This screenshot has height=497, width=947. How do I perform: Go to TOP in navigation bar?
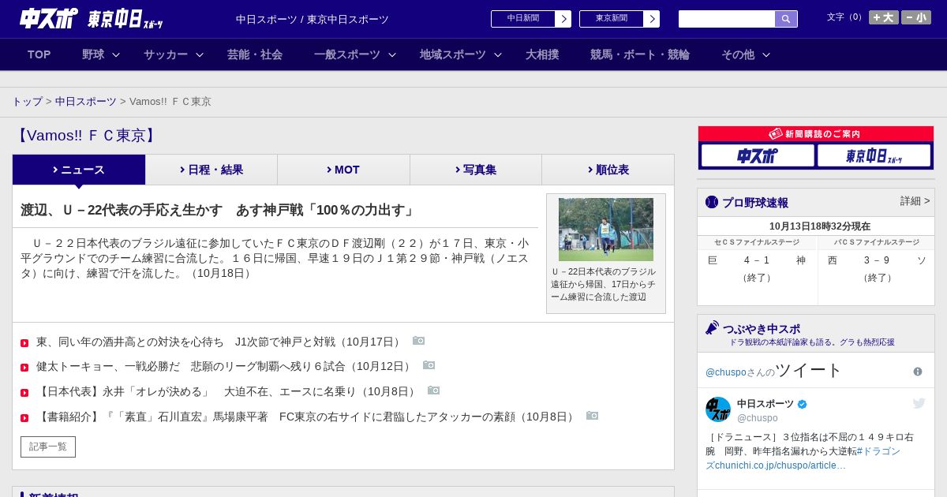39,54
